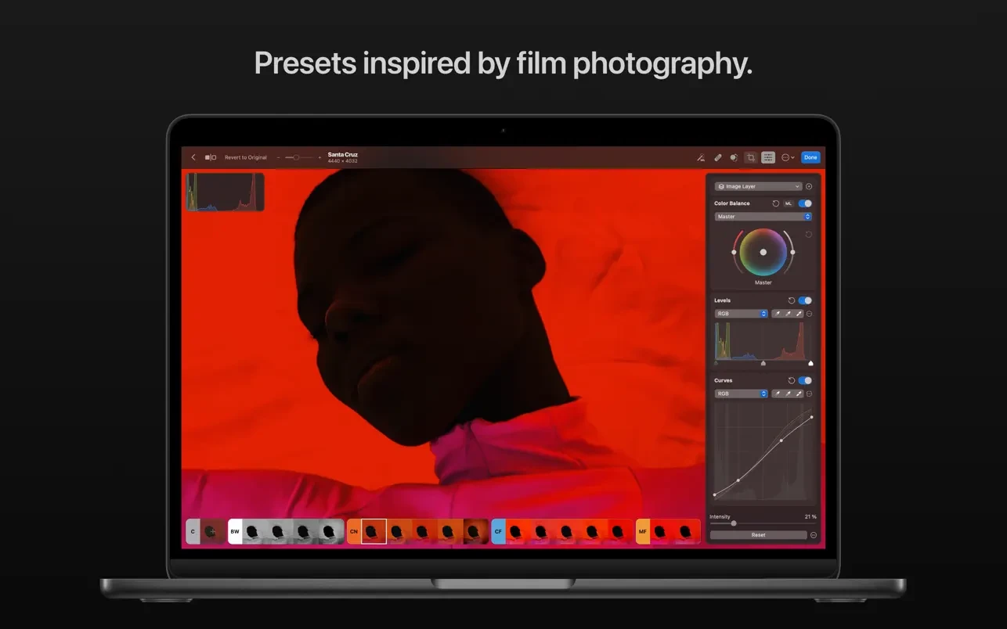Reset Levels adjustment with its revert arrow
Screen dimensions: 1007x629
click(791, 300)
